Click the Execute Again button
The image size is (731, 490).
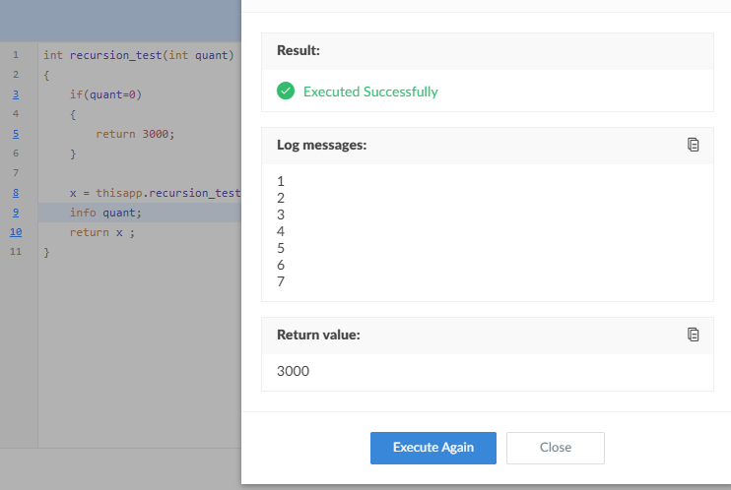point(432,448)
